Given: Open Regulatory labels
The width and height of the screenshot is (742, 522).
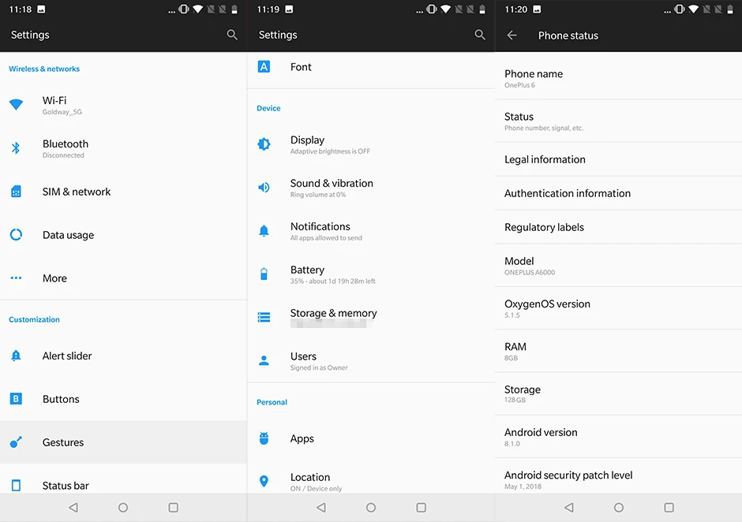Looking at the screenshot, I should [x=619, y=227].
